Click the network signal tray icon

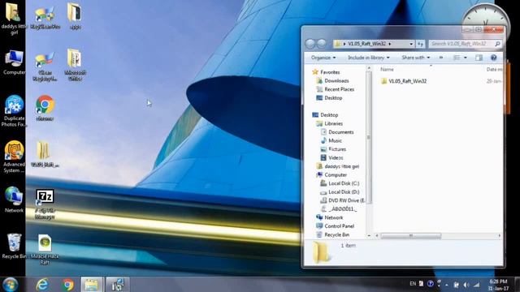pyautogui.click(x=477, y=285)
